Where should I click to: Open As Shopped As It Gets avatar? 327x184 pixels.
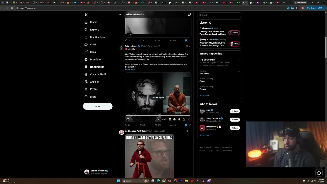pos(122,132)
